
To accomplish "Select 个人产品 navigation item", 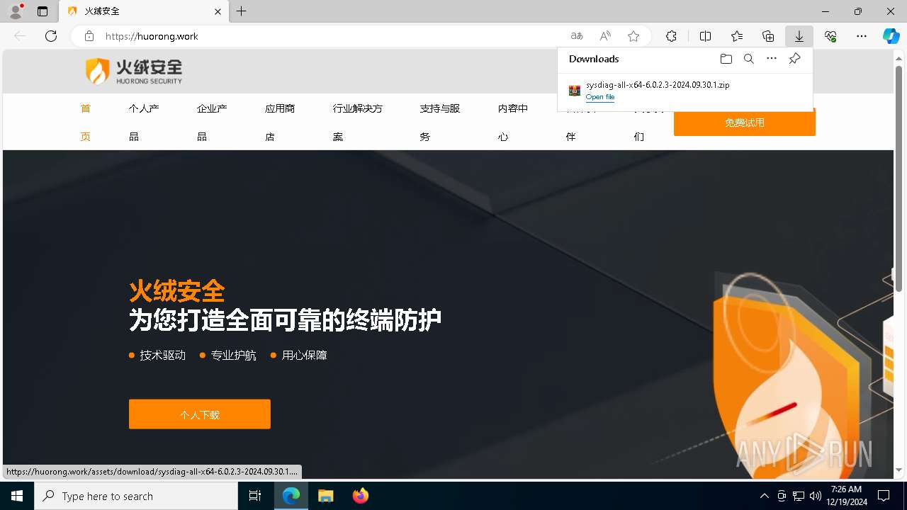I will coord(144,123).
